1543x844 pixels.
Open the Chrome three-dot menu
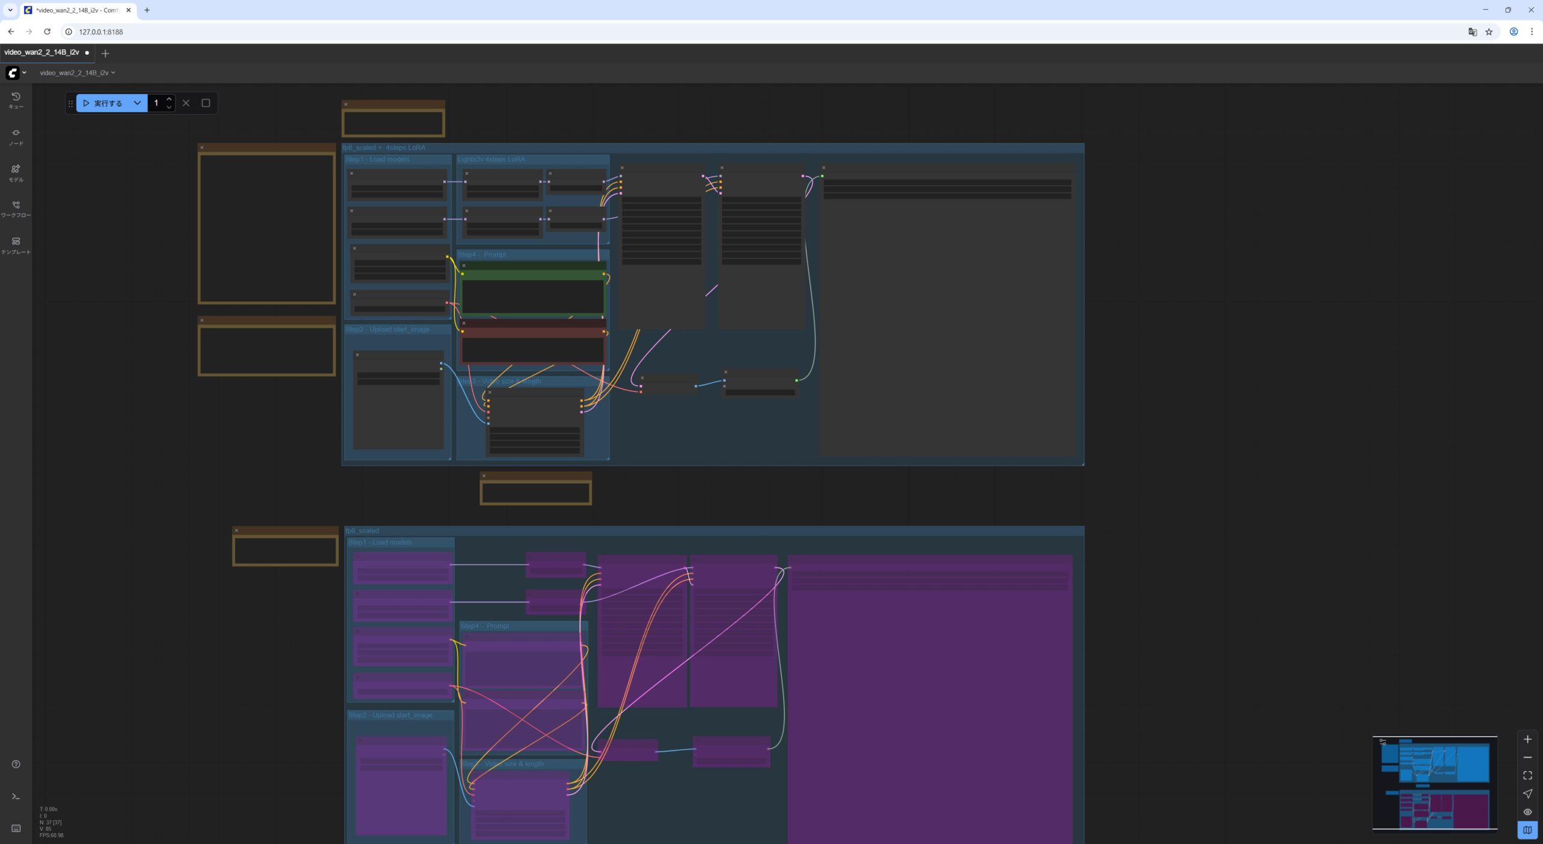click(x=1532, y=32)
